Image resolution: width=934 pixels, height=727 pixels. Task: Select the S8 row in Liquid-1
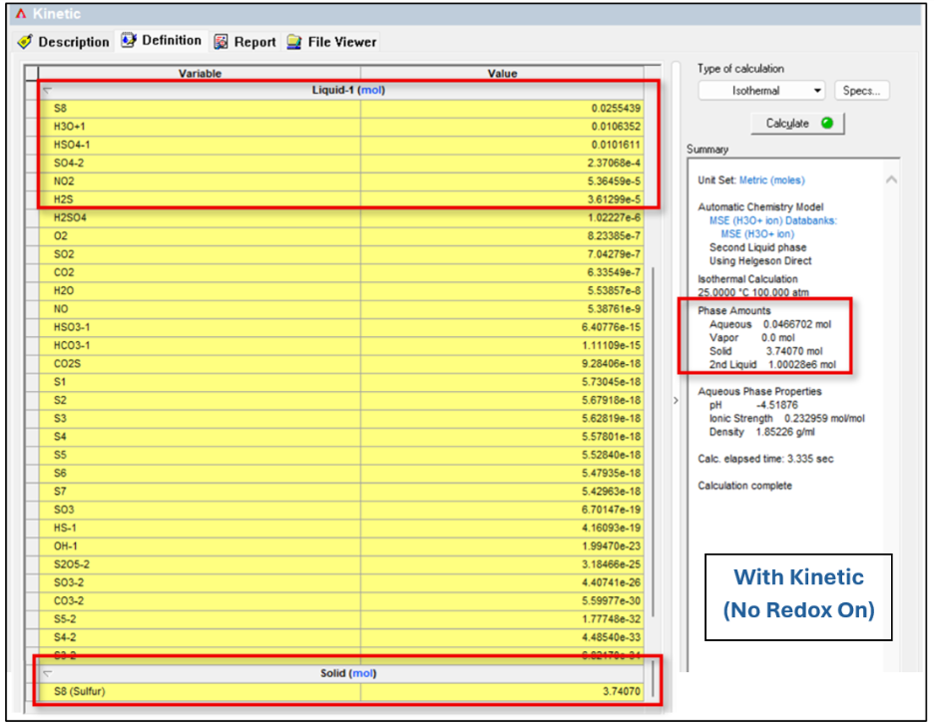tap(340, 109)
